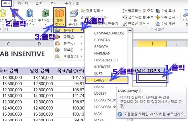The height and width of the screenshot is (121, 188).
Task: Open 수학/삼각 functions book icon
Action: (45, 13)
